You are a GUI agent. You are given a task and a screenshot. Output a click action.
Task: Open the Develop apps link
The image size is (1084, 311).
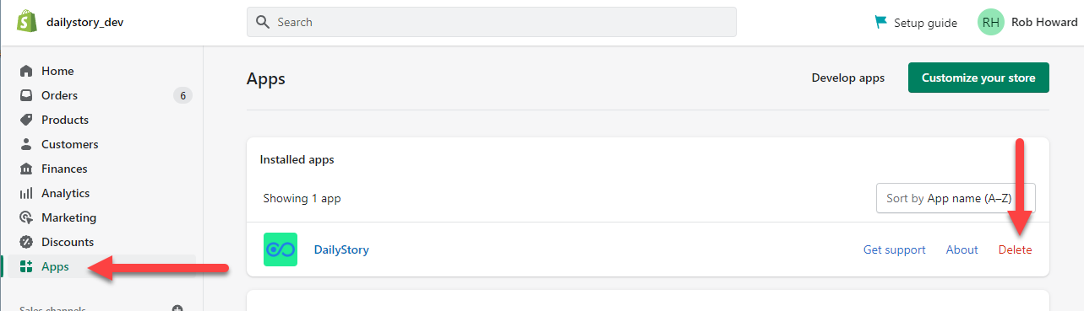click(x=848, y=78)
